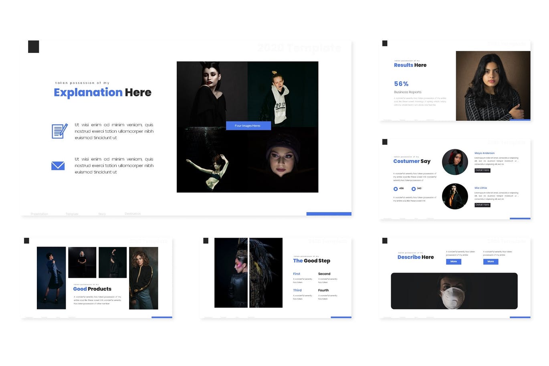Click the blue bar on Explanation slide
The width and height of the screenshot is (549, 366).
(329, 214)
